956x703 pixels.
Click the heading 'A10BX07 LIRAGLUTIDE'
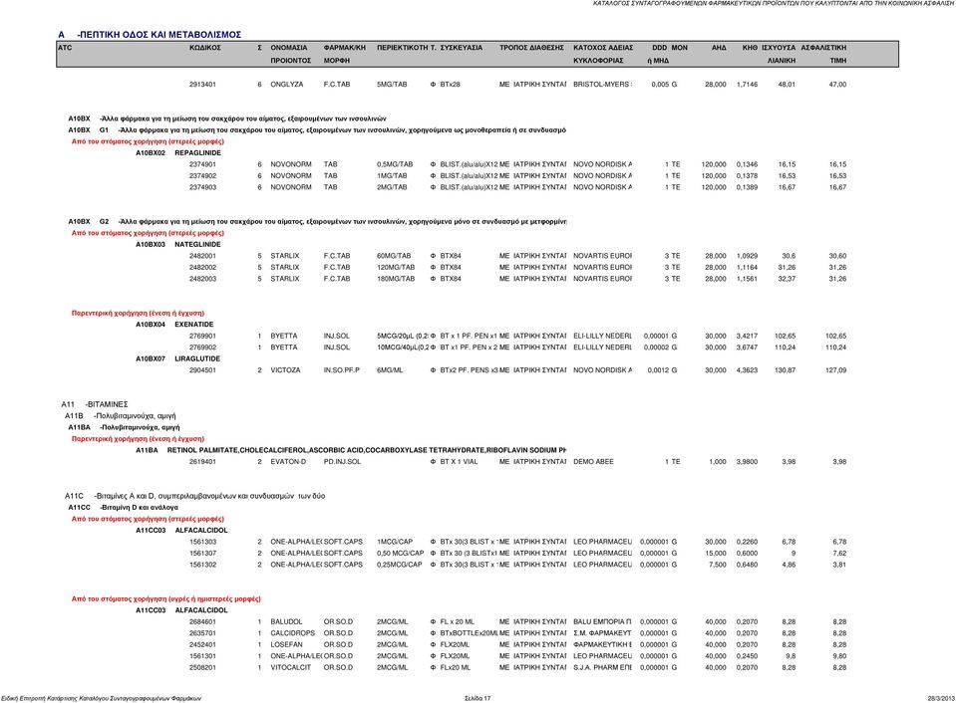tap(177, 358)
